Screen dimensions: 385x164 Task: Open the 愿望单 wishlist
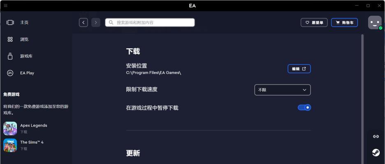coord(314,23)
